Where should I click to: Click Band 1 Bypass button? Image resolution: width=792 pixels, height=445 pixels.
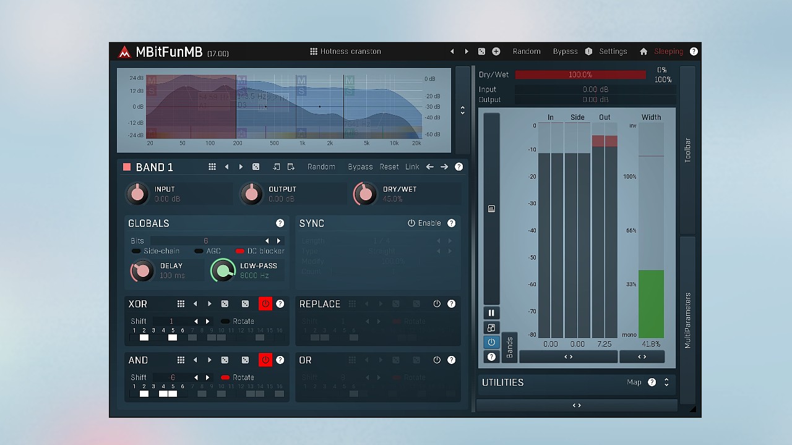(360, 167)
